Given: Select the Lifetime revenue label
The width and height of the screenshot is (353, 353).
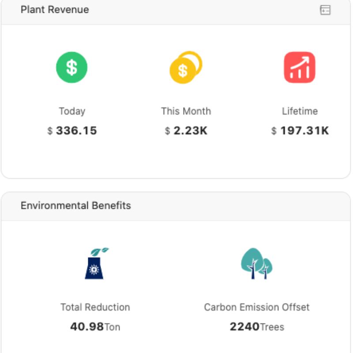Looking at the screenshot, I should [300, 111].
